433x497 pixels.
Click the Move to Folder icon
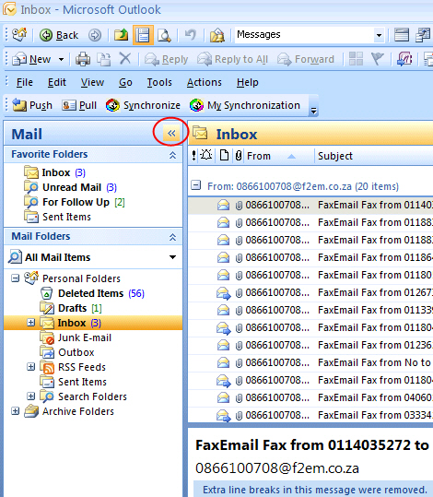pos(103,59)
